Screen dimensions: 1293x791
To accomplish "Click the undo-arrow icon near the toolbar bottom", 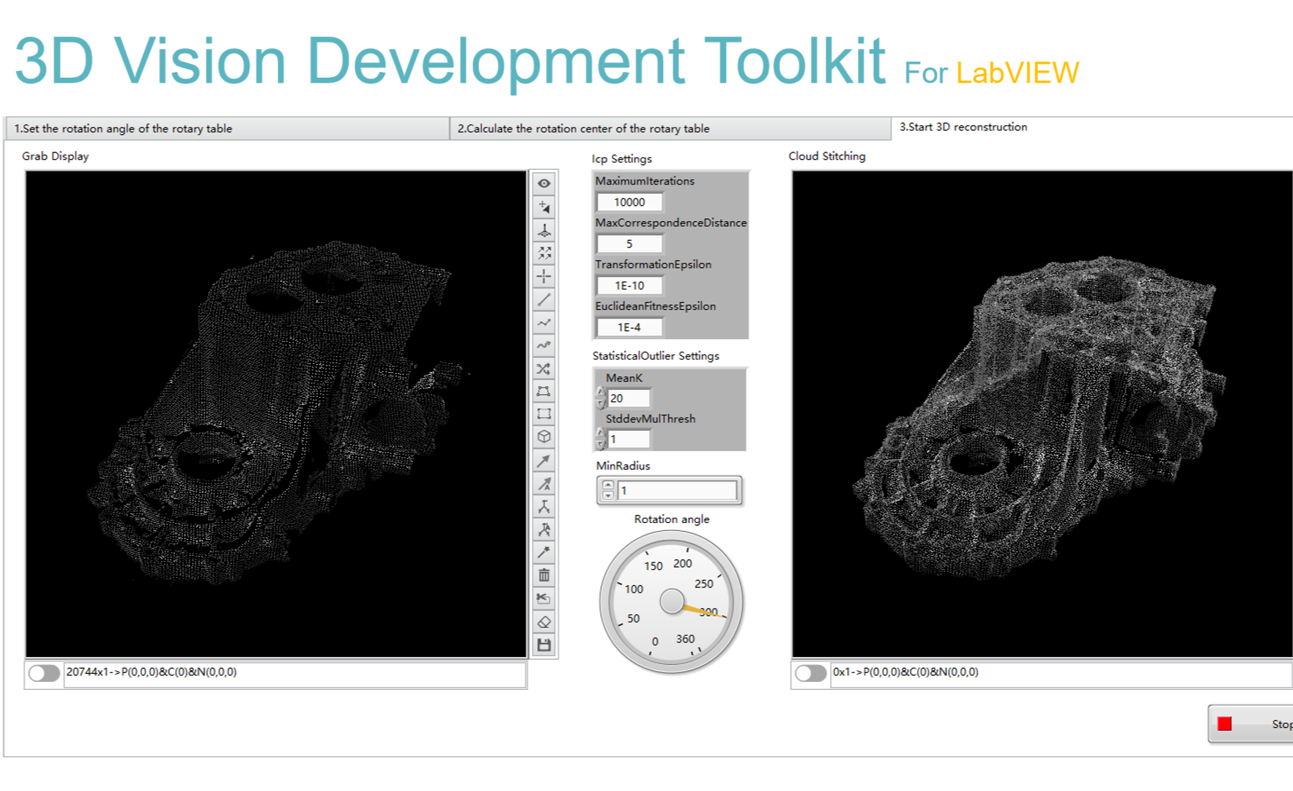I will pos(544,598).
